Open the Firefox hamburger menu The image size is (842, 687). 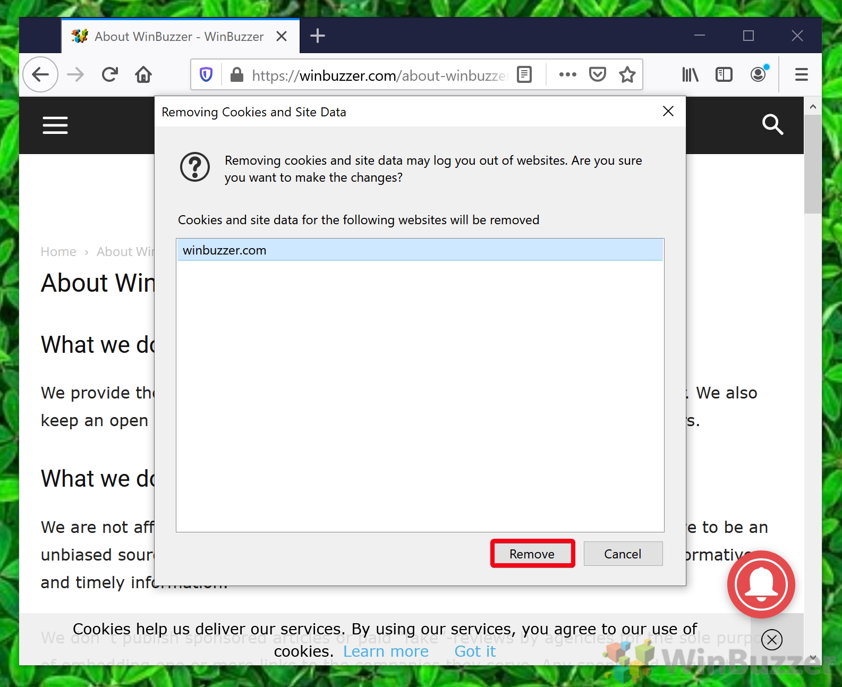[801, 74]
